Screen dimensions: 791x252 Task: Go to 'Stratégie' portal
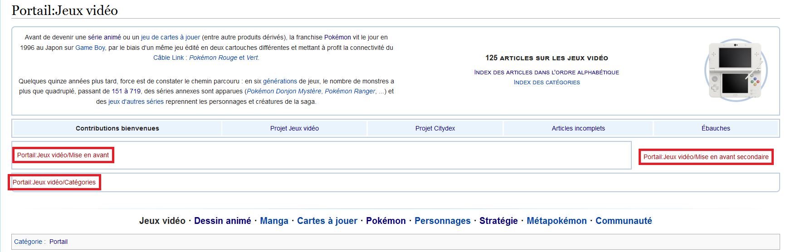[498, 221]
